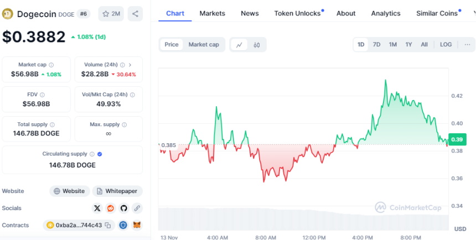The height and width of the screenshot is (240, 476).
Task: Click the share icon beside Dogecoin title
Action: [x=135, y=14]
